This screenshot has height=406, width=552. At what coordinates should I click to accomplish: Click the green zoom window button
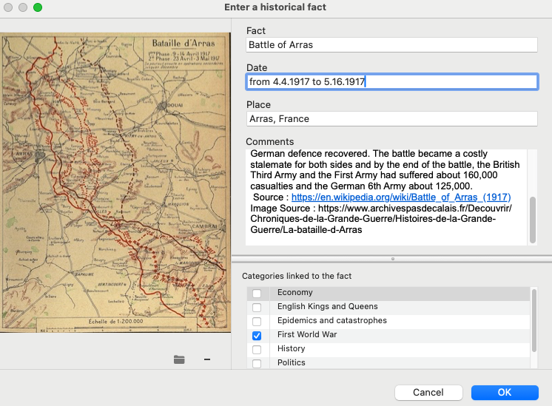pyautogui.click(x=38, y=7)
